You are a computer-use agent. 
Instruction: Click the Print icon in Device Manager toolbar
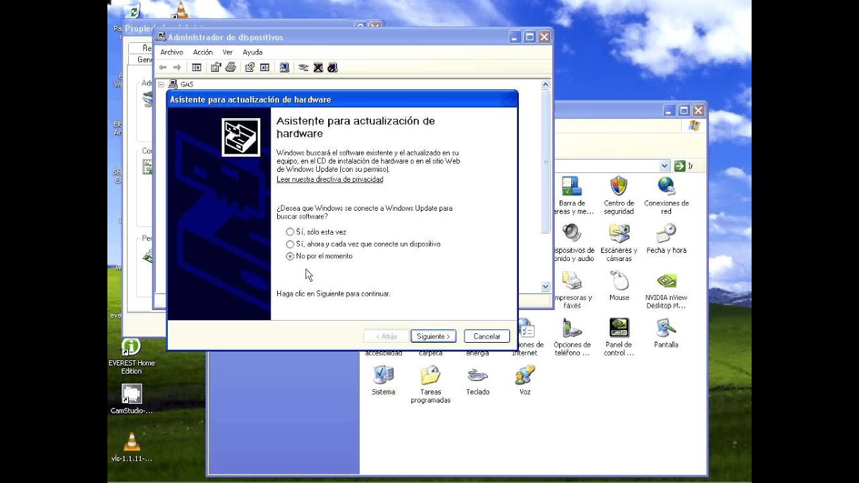point(231,67)
